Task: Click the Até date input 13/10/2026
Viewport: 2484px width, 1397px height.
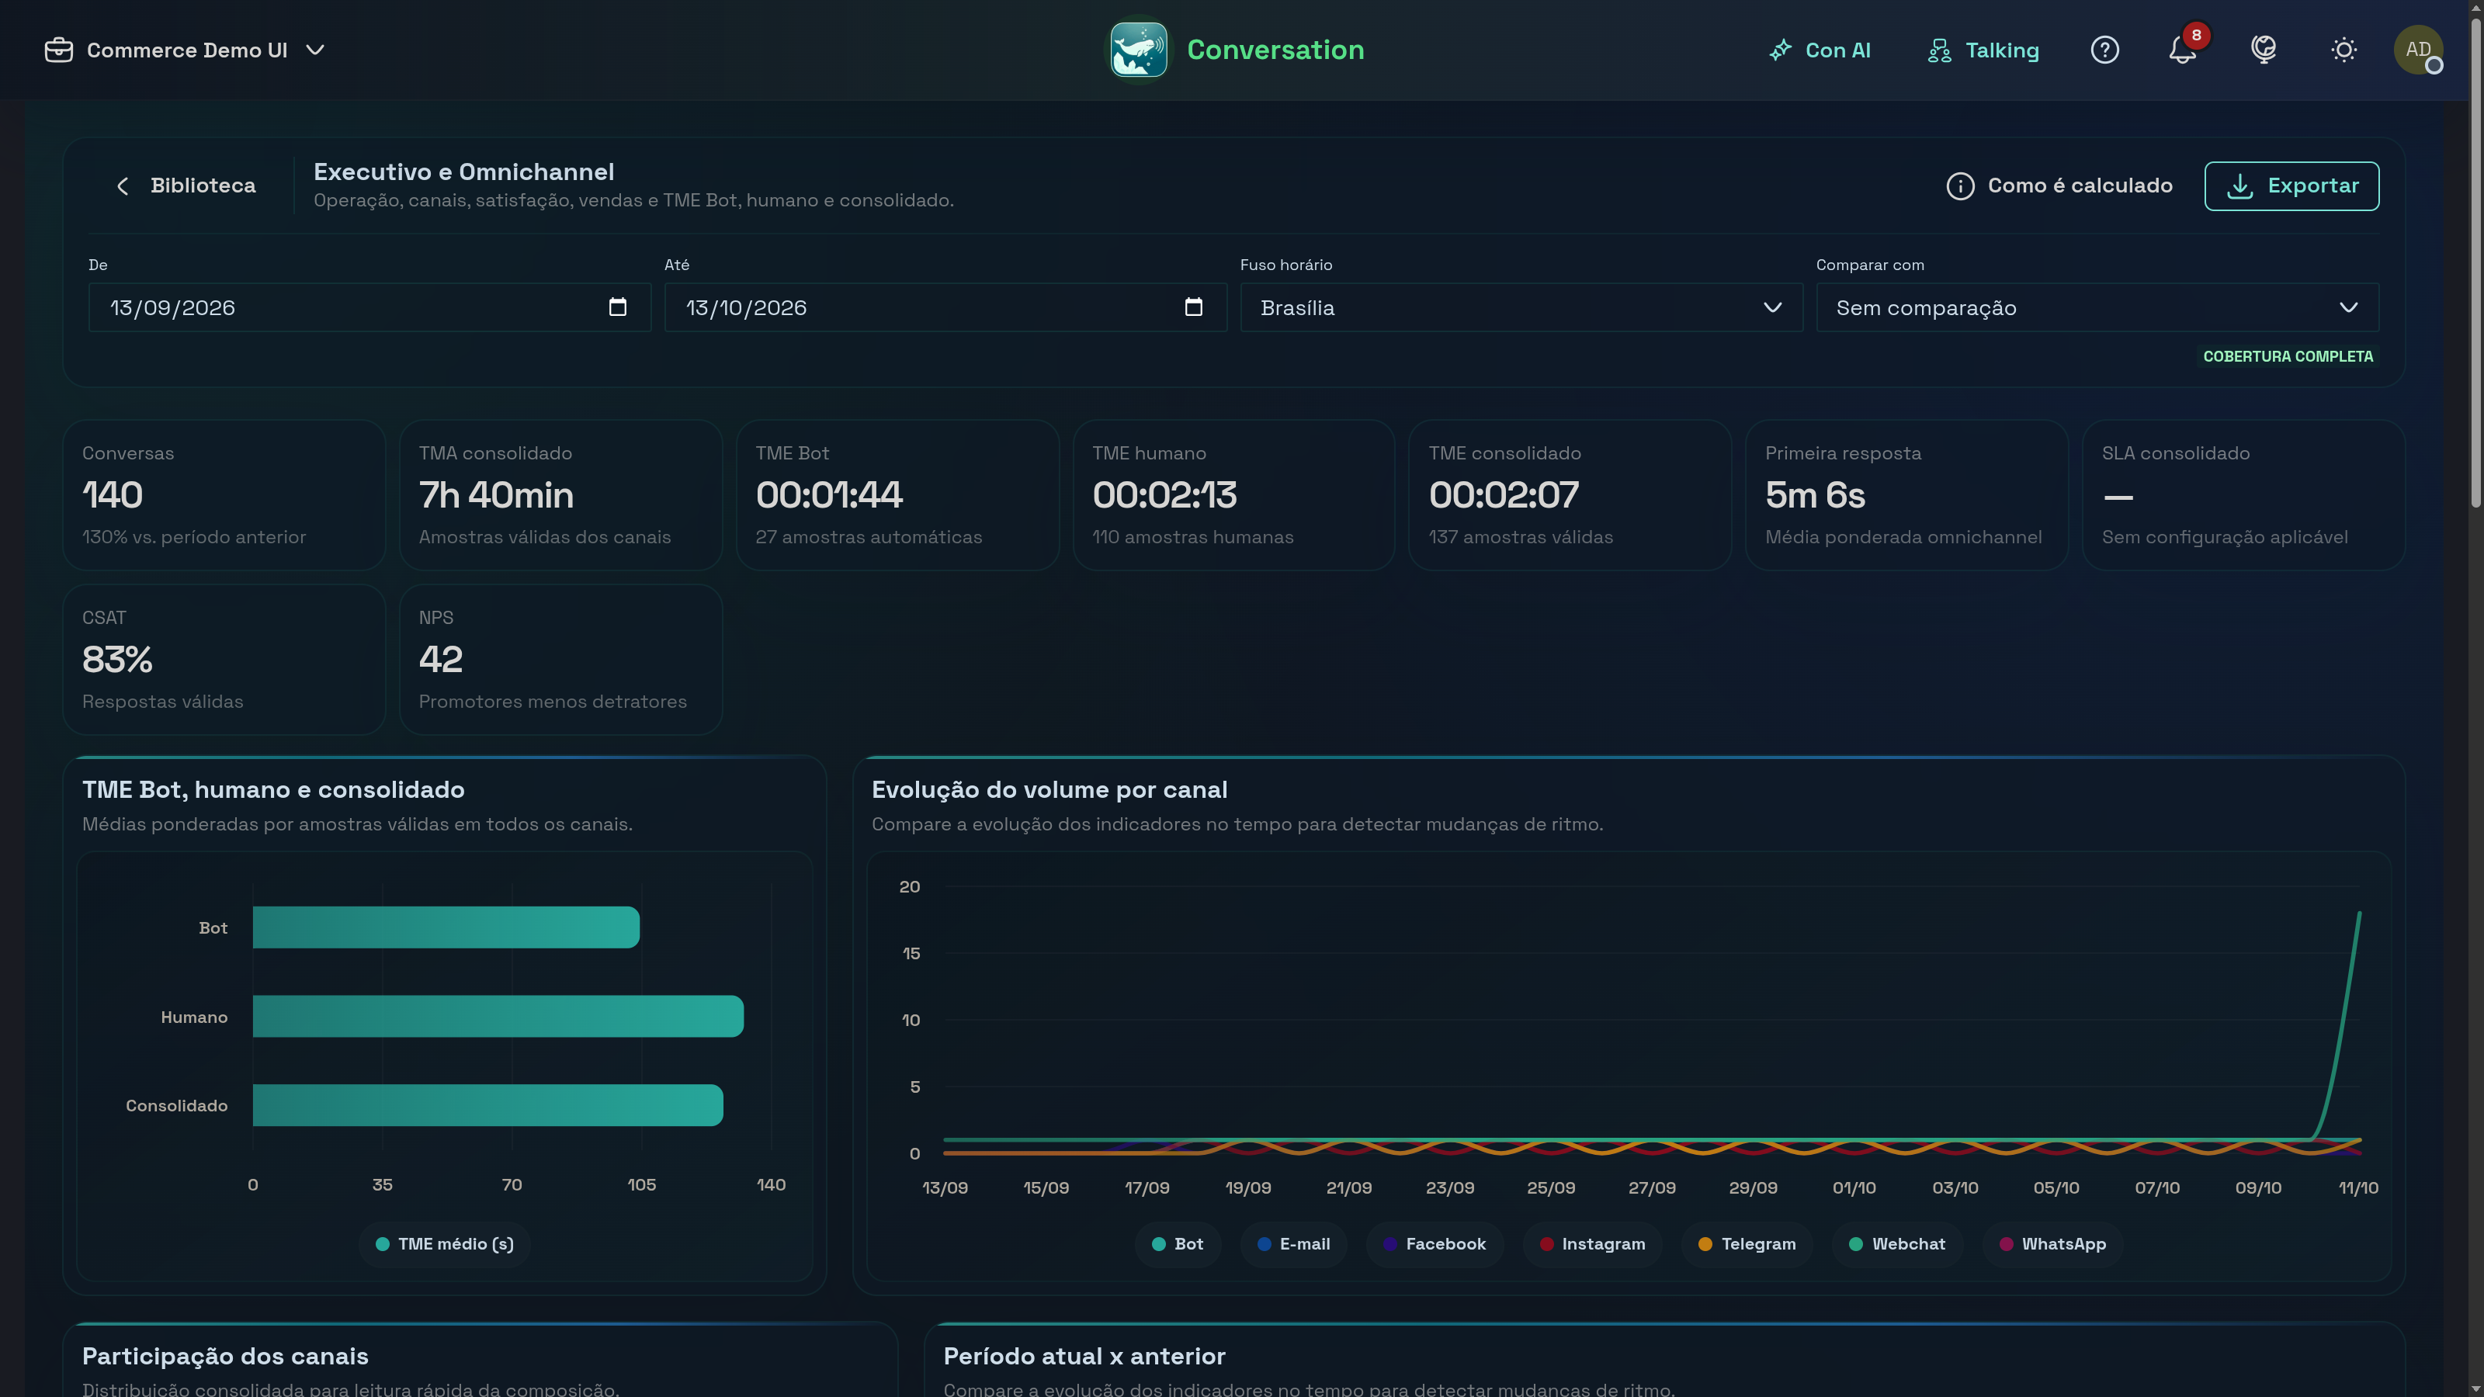Action: pyautogui.click(x=945, y=307)
